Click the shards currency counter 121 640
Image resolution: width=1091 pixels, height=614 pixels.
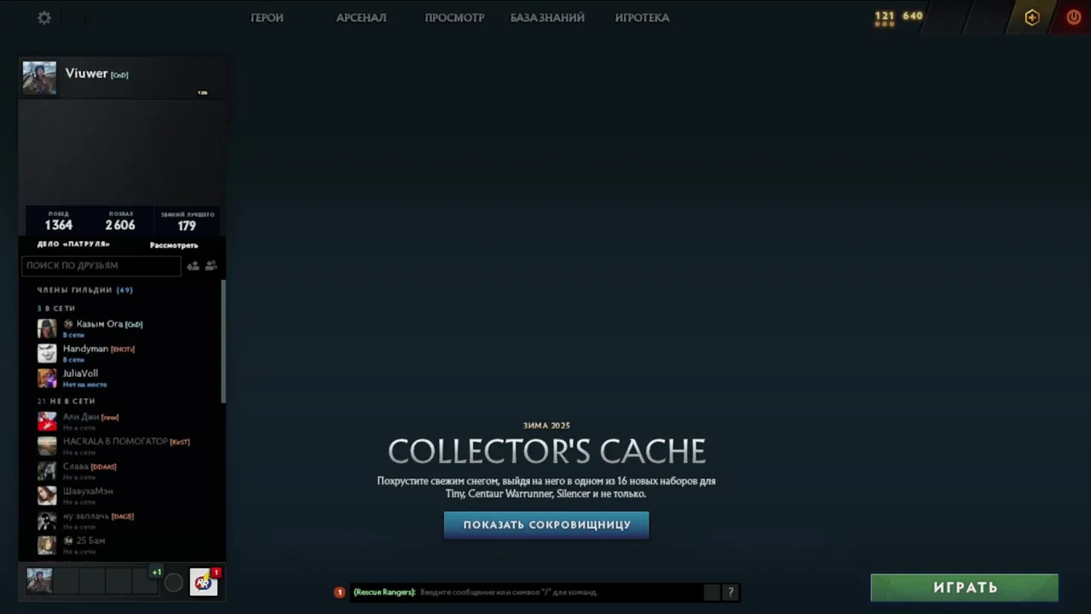pos(898,17)
